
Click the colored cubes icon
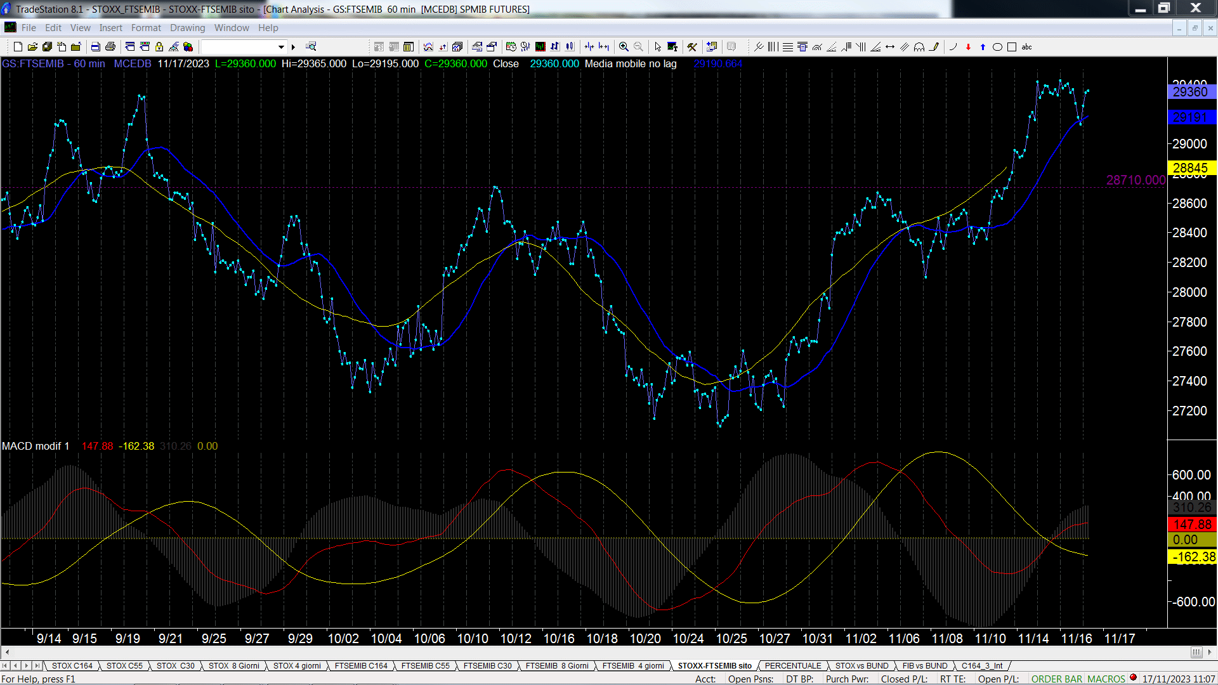coord(188,46)
